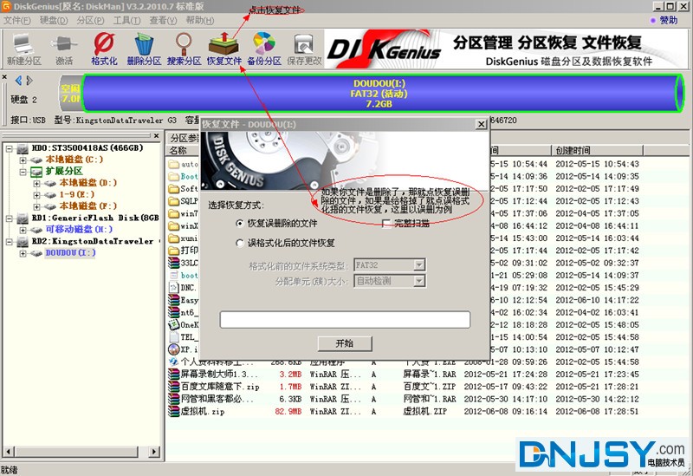The height and width of the screenshot is (476, 693).
Task: Click the 新建分区 toolbar icon
Action: (x=24, y=49)
